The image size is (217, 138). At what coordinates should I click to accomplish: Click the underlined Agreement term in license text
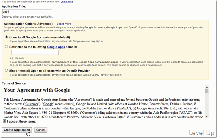click(83, 100)
